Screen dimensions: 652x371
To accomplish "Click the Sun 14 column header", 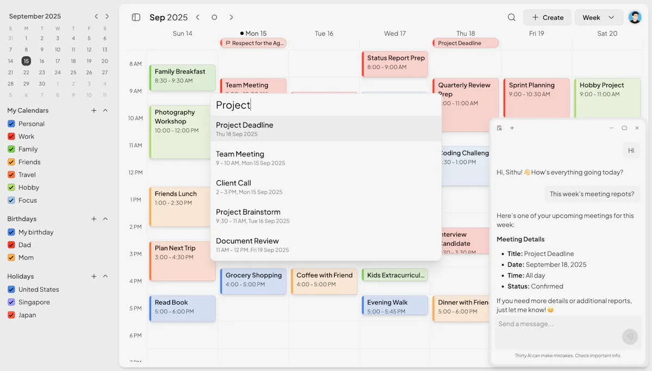I will click(x=183, y=34).
